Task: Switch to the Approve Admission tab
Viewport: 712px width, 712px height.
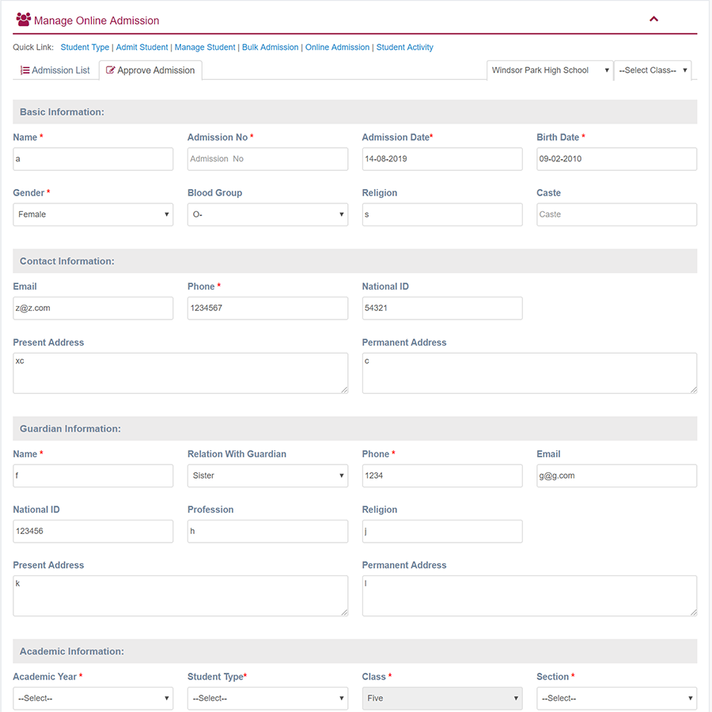Action: [x=150, y=70]
